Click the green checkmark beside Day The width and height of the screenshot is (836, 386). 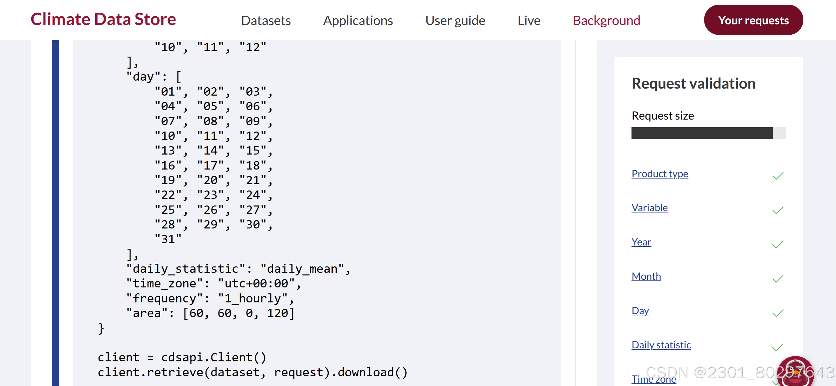(x=778, y=313)
